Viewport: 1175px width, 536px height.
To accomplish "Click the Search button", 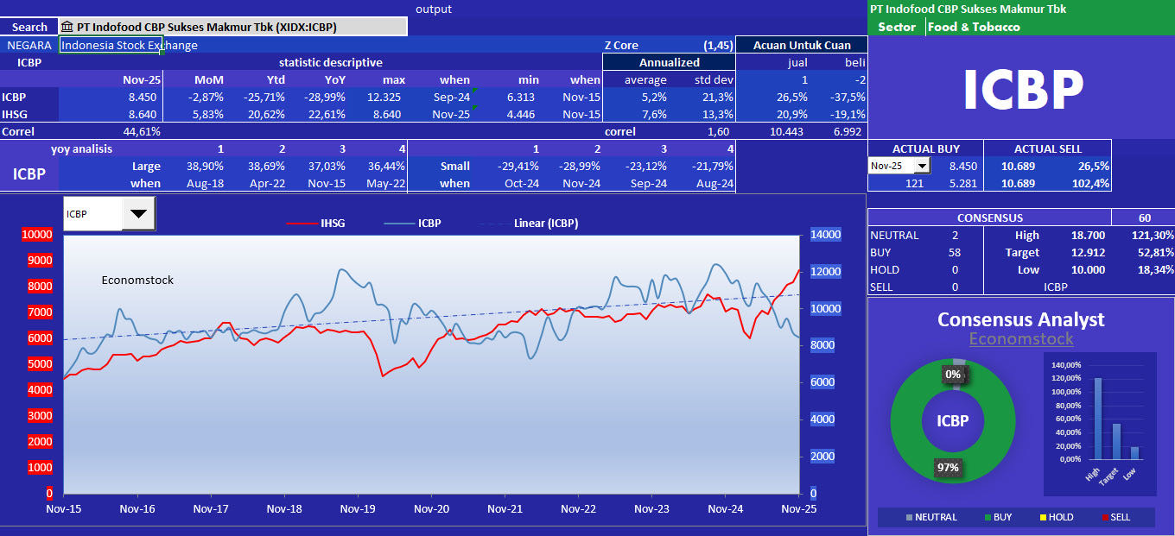I will (x=29, y=27).
